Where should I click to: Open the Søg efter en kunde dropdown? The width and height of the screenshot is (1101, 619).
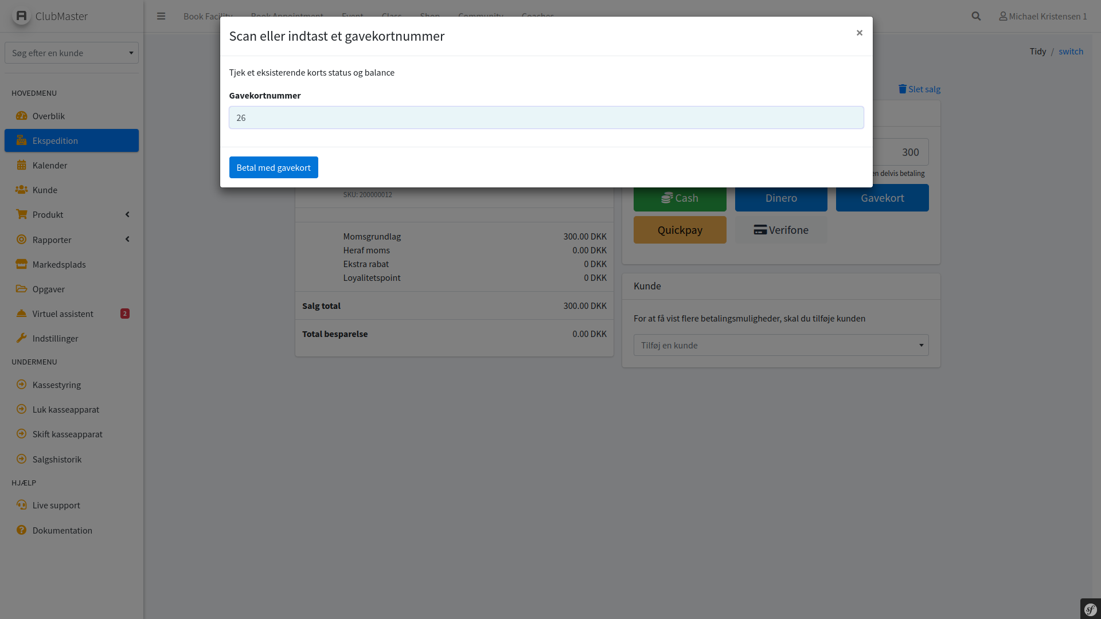[72, 53]
